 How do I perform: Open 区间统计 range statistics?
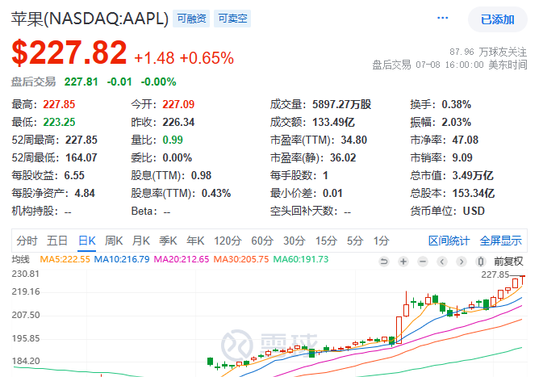[449, 241]
